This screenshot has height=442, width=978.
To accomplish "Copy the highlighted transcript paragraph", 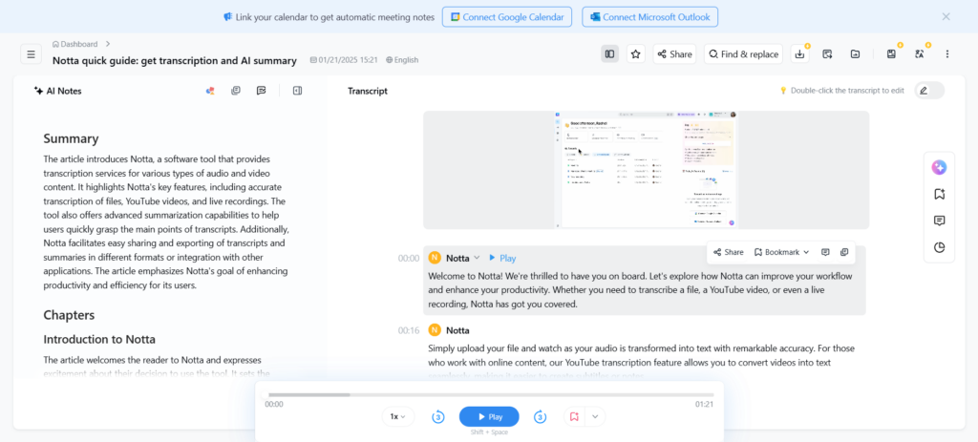I will coord(844,252).
